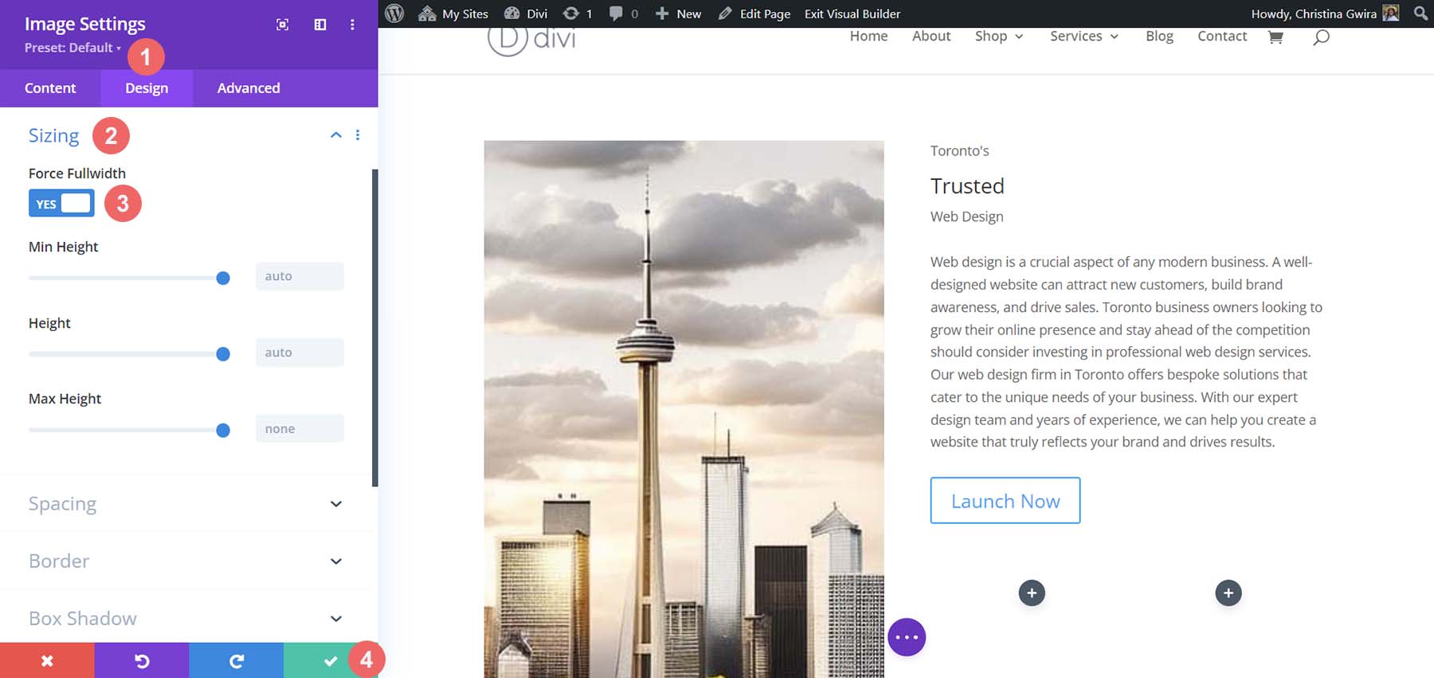Go to the About nav link
This screenshot has width=1434, height=678.
point(931,37)
